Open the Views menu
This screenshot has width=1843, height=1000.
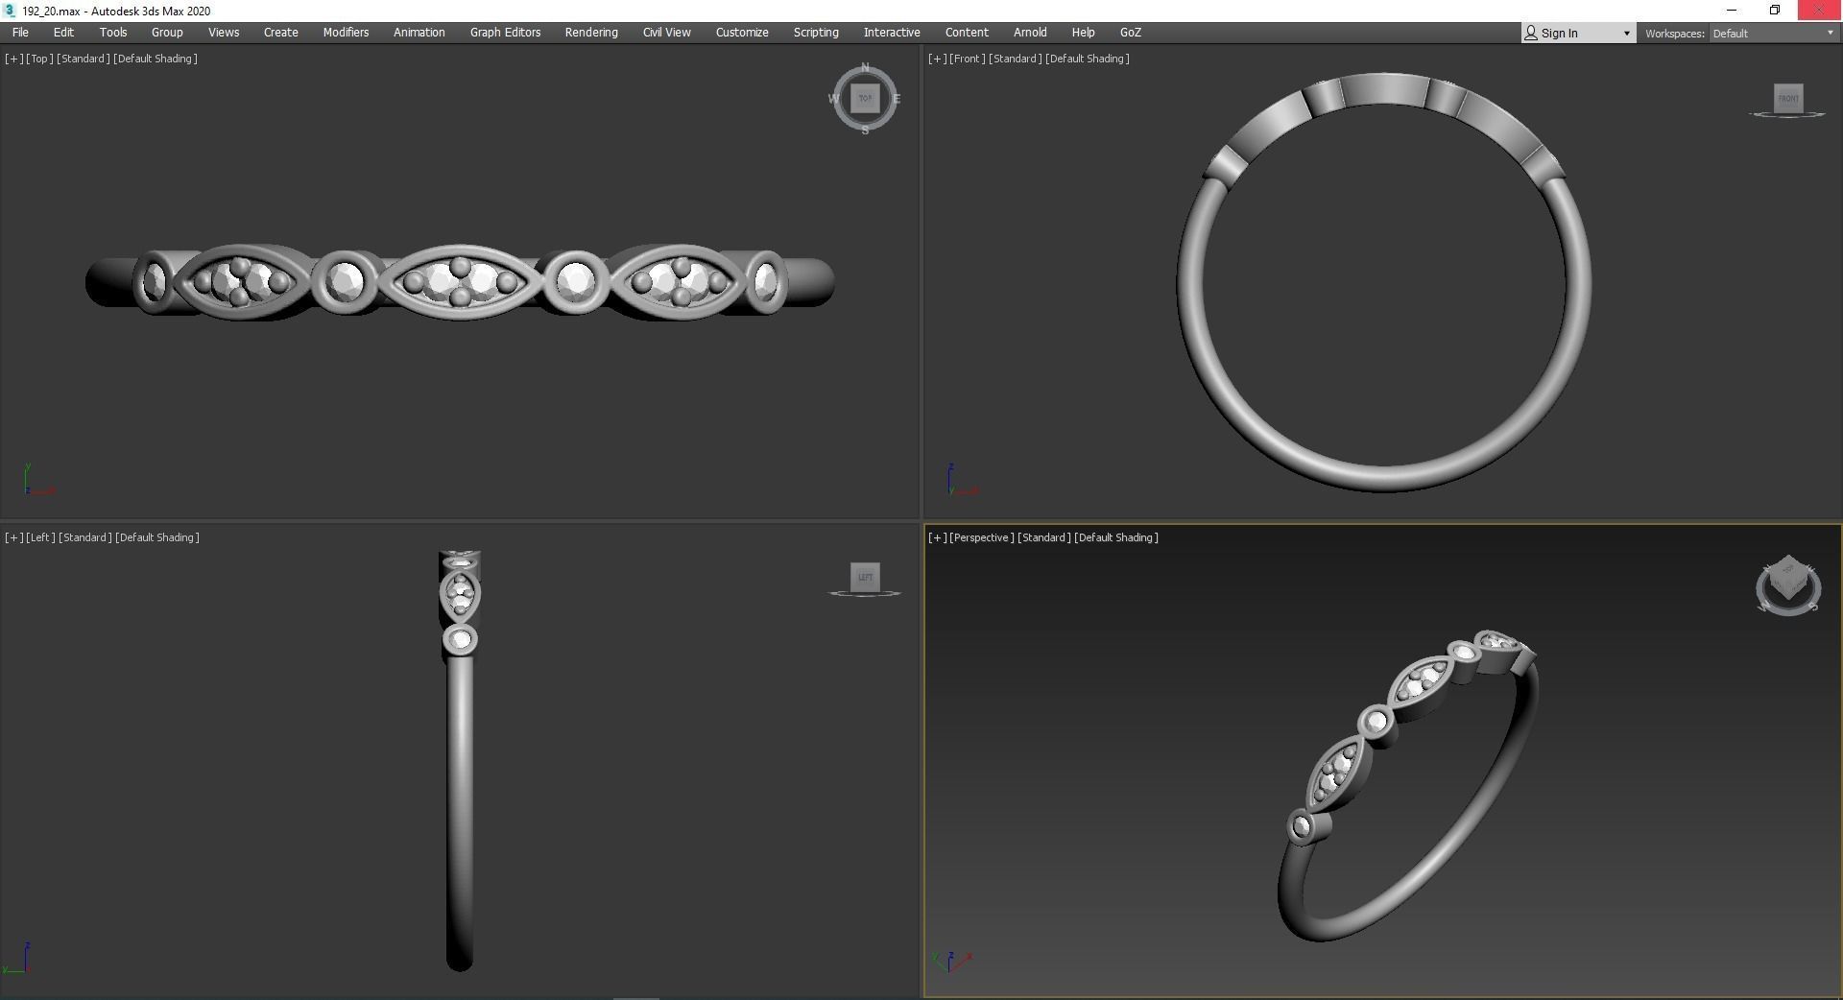224,33
